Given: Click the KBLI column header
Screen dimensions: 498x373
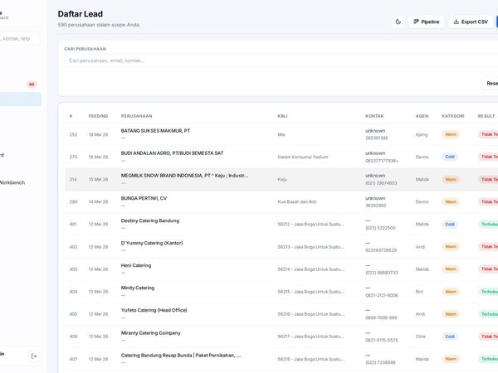Looking at the screenshot, I should [282, 116].
